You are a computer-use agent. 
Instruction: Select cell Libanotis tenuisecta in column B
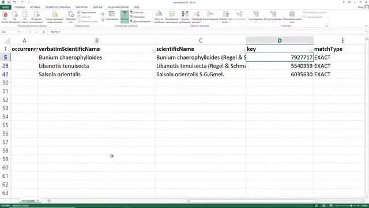[x=96, y=66]
